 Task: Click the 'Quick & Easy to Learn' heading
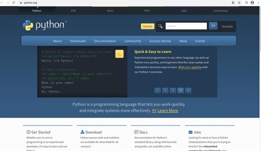click(x=153, y=52)
